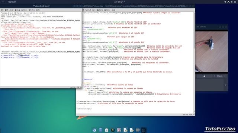Open the Debug menu in Python Shell
The width and height of the screenshot is (238, 133).
(x=17, y=10)
